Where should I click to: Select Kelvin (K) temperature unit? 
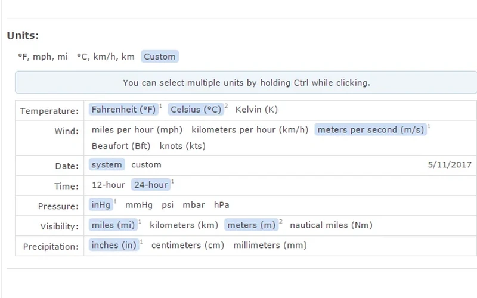click(x=256, y=110)
